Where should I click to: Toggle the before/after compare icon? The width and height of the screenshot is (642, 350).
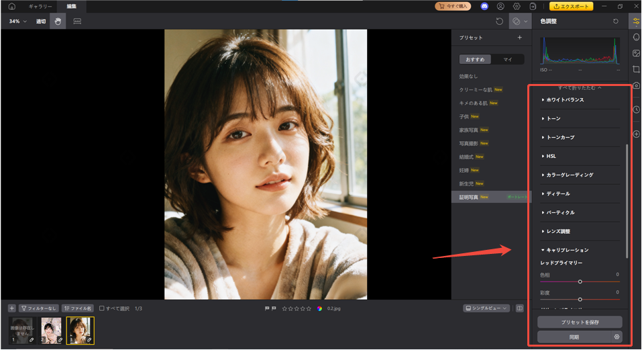coord(517,21)
